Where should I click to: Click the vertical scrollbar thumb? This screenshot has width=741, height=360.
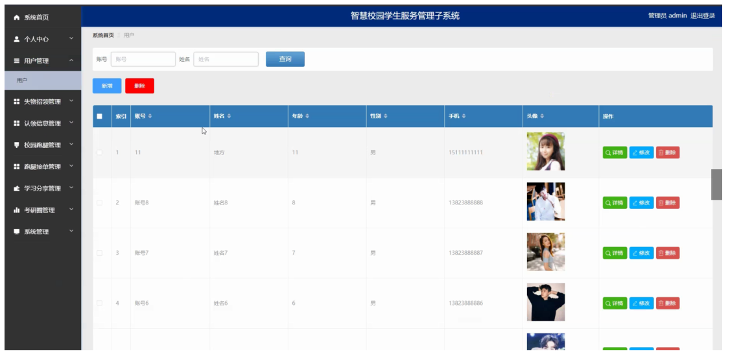(x=716, y=184)
